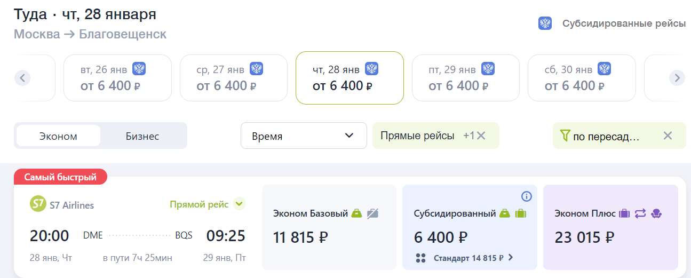Switch cabin class to Бизнес

(142, 136)
